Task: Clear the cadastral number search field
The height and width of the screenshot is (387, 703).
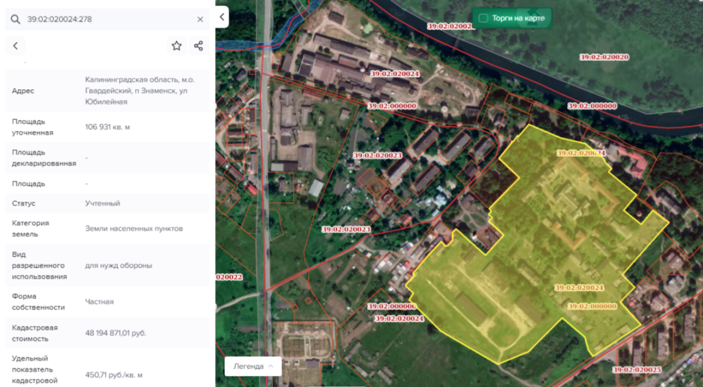Action: tap(200, 19)
